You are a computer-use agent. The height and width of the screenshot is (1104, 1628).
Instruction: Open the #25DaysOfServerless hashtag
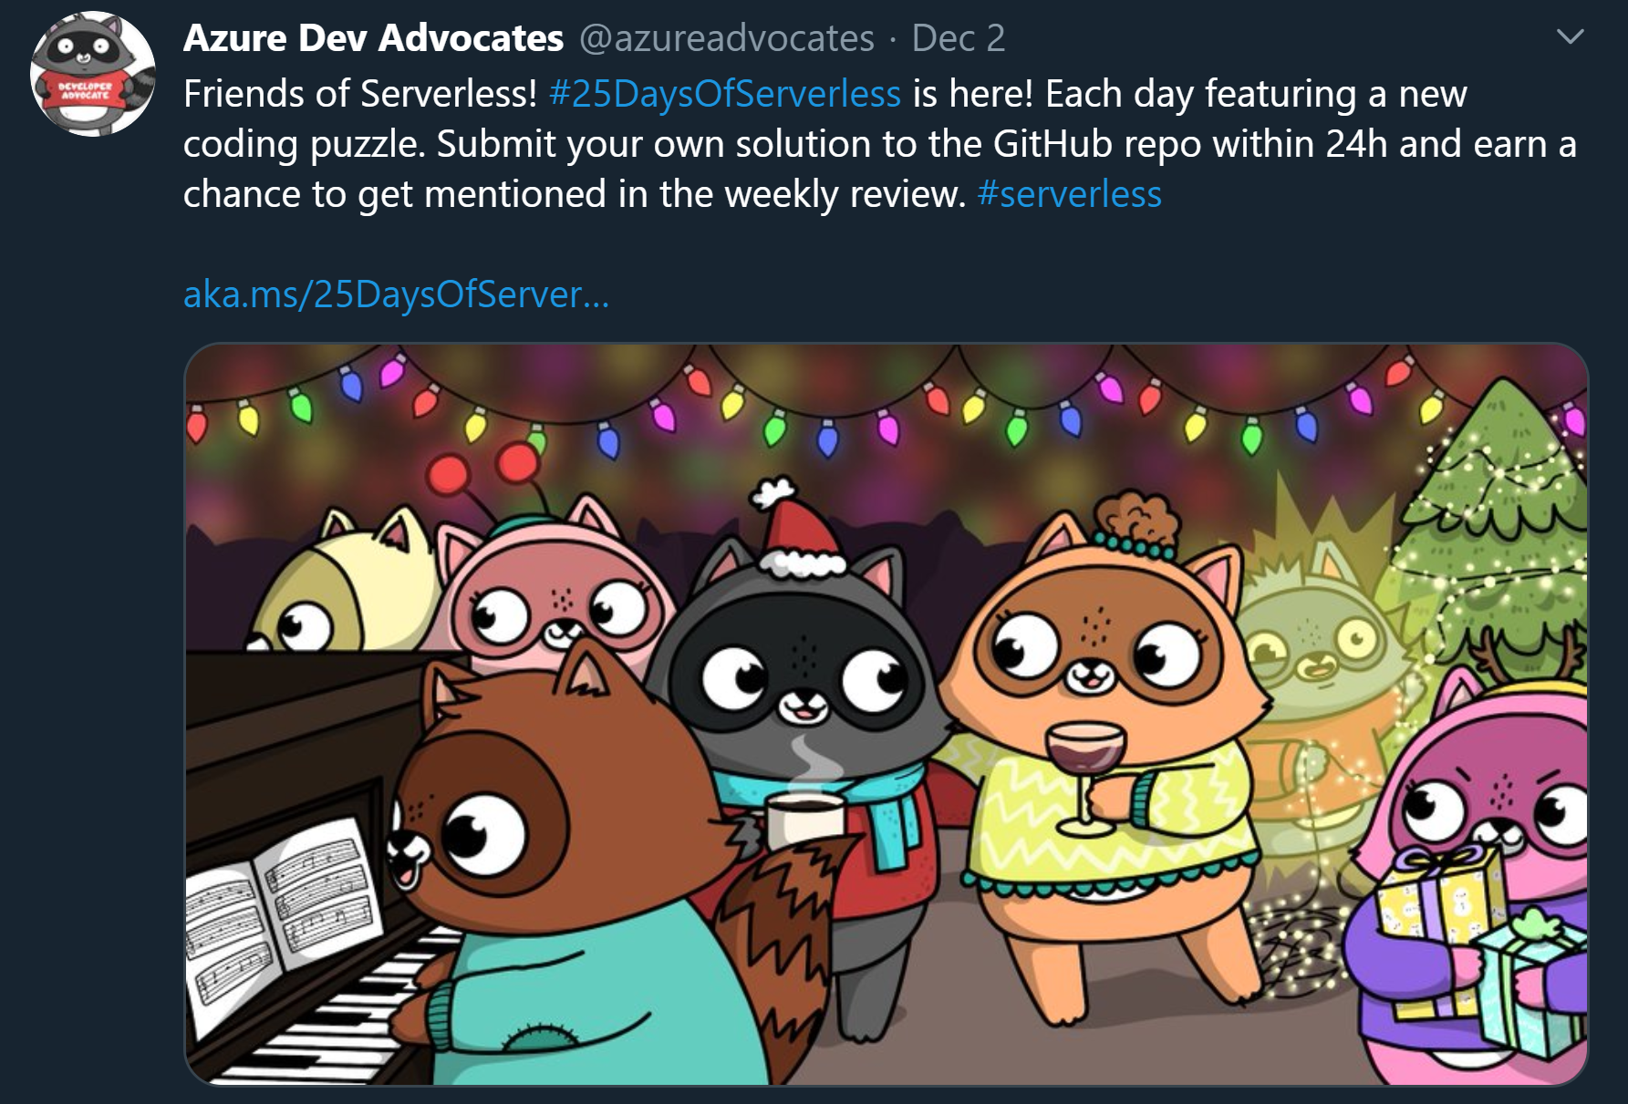725,94
